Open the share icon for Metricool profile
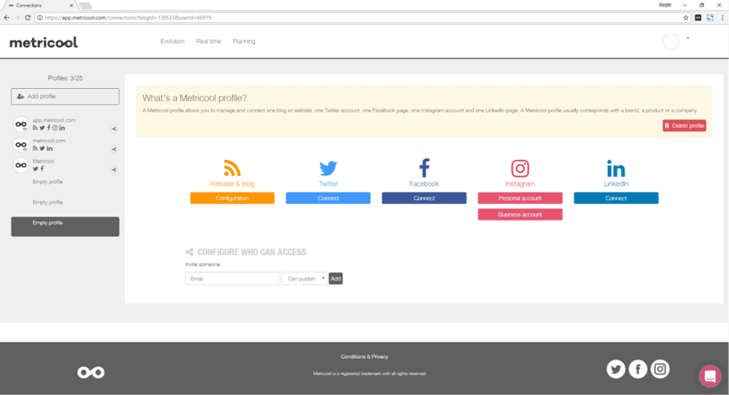729x395 pixels. pos(114,170)
